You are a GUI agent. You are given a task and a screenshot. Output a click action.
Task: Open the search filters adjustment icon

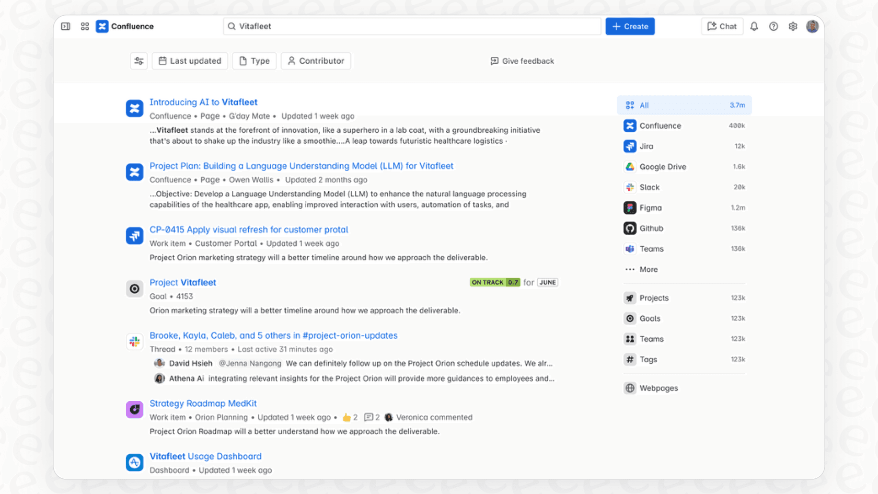point(138,61)
